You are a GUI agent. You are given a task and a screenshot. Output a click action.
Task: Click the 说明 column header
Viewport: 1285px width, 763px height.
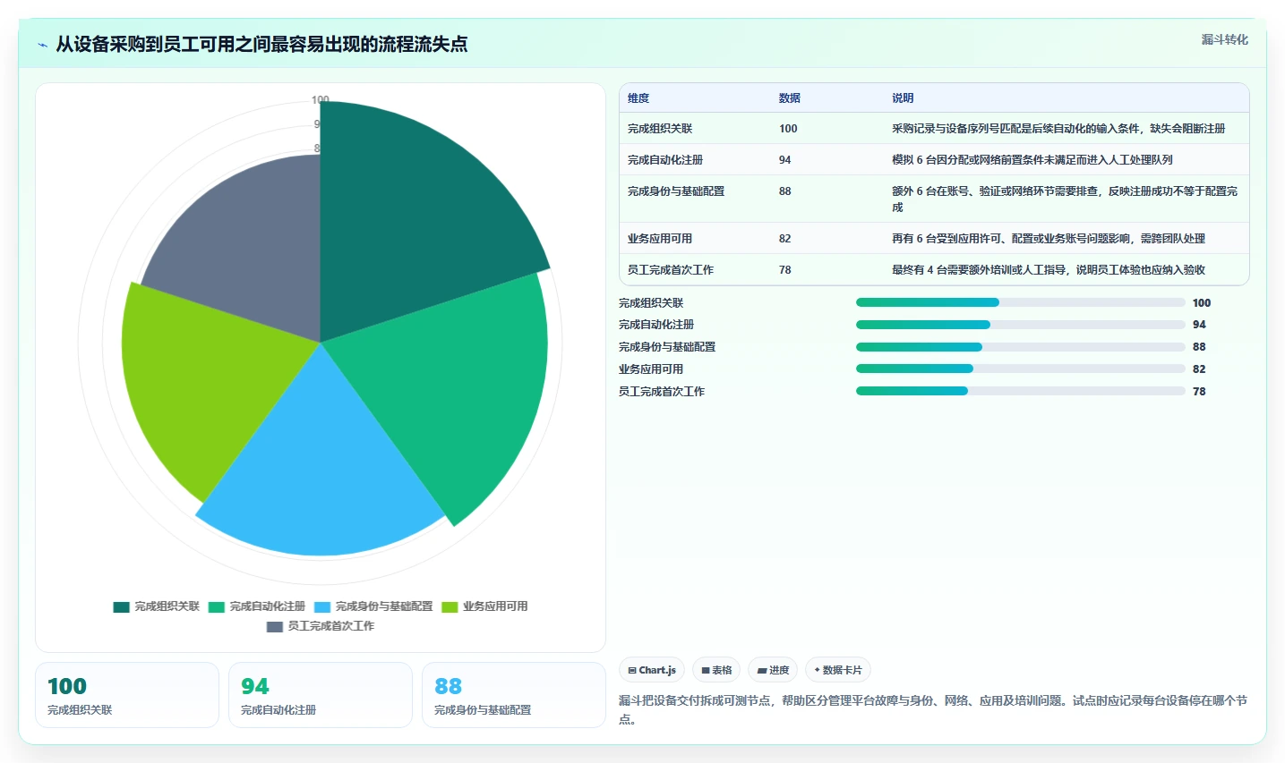click(x=903, y=98)
